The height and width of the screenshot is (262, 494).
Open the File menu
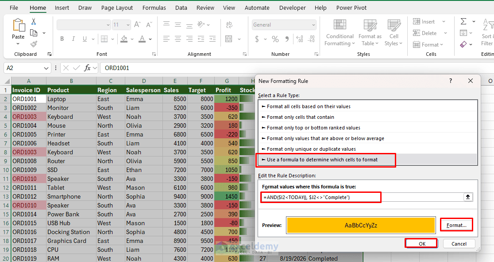coord(14,8)
